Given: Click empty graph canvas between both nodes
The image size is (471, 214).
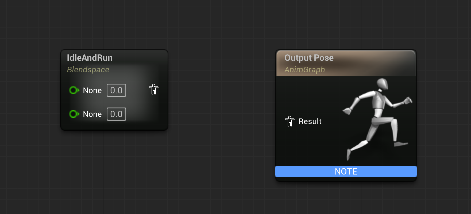Looking at the screenshot, I should (x=222, y=107).
